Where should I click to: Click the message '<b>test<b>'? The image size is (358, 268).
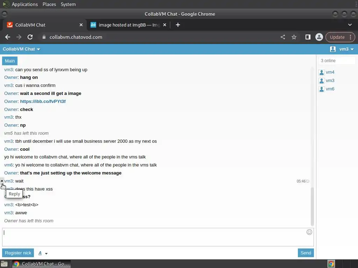click(27, 205)
